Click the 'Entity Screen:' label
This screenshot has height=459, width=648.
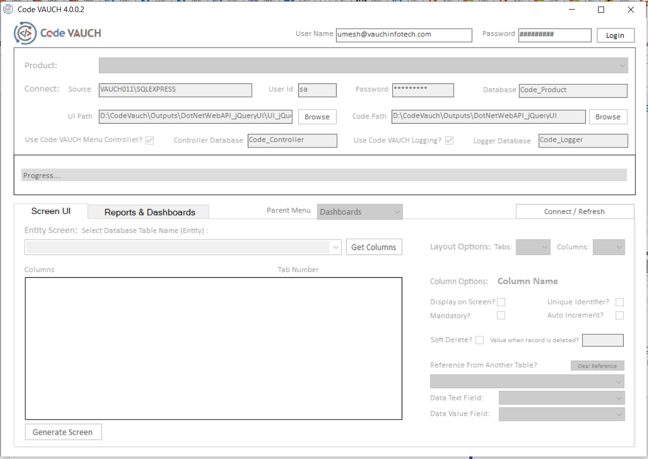pyautogui.click(x=51, y=230)
